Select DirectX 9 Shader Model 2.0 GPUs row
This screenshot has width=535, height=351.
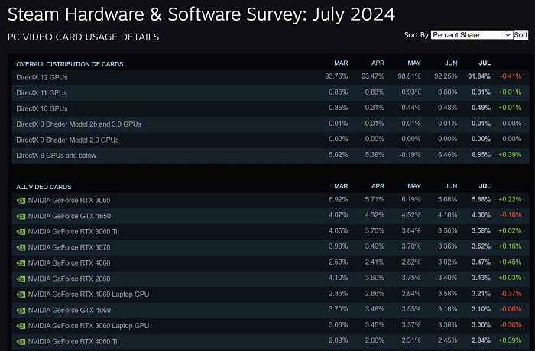coord(271,140)
